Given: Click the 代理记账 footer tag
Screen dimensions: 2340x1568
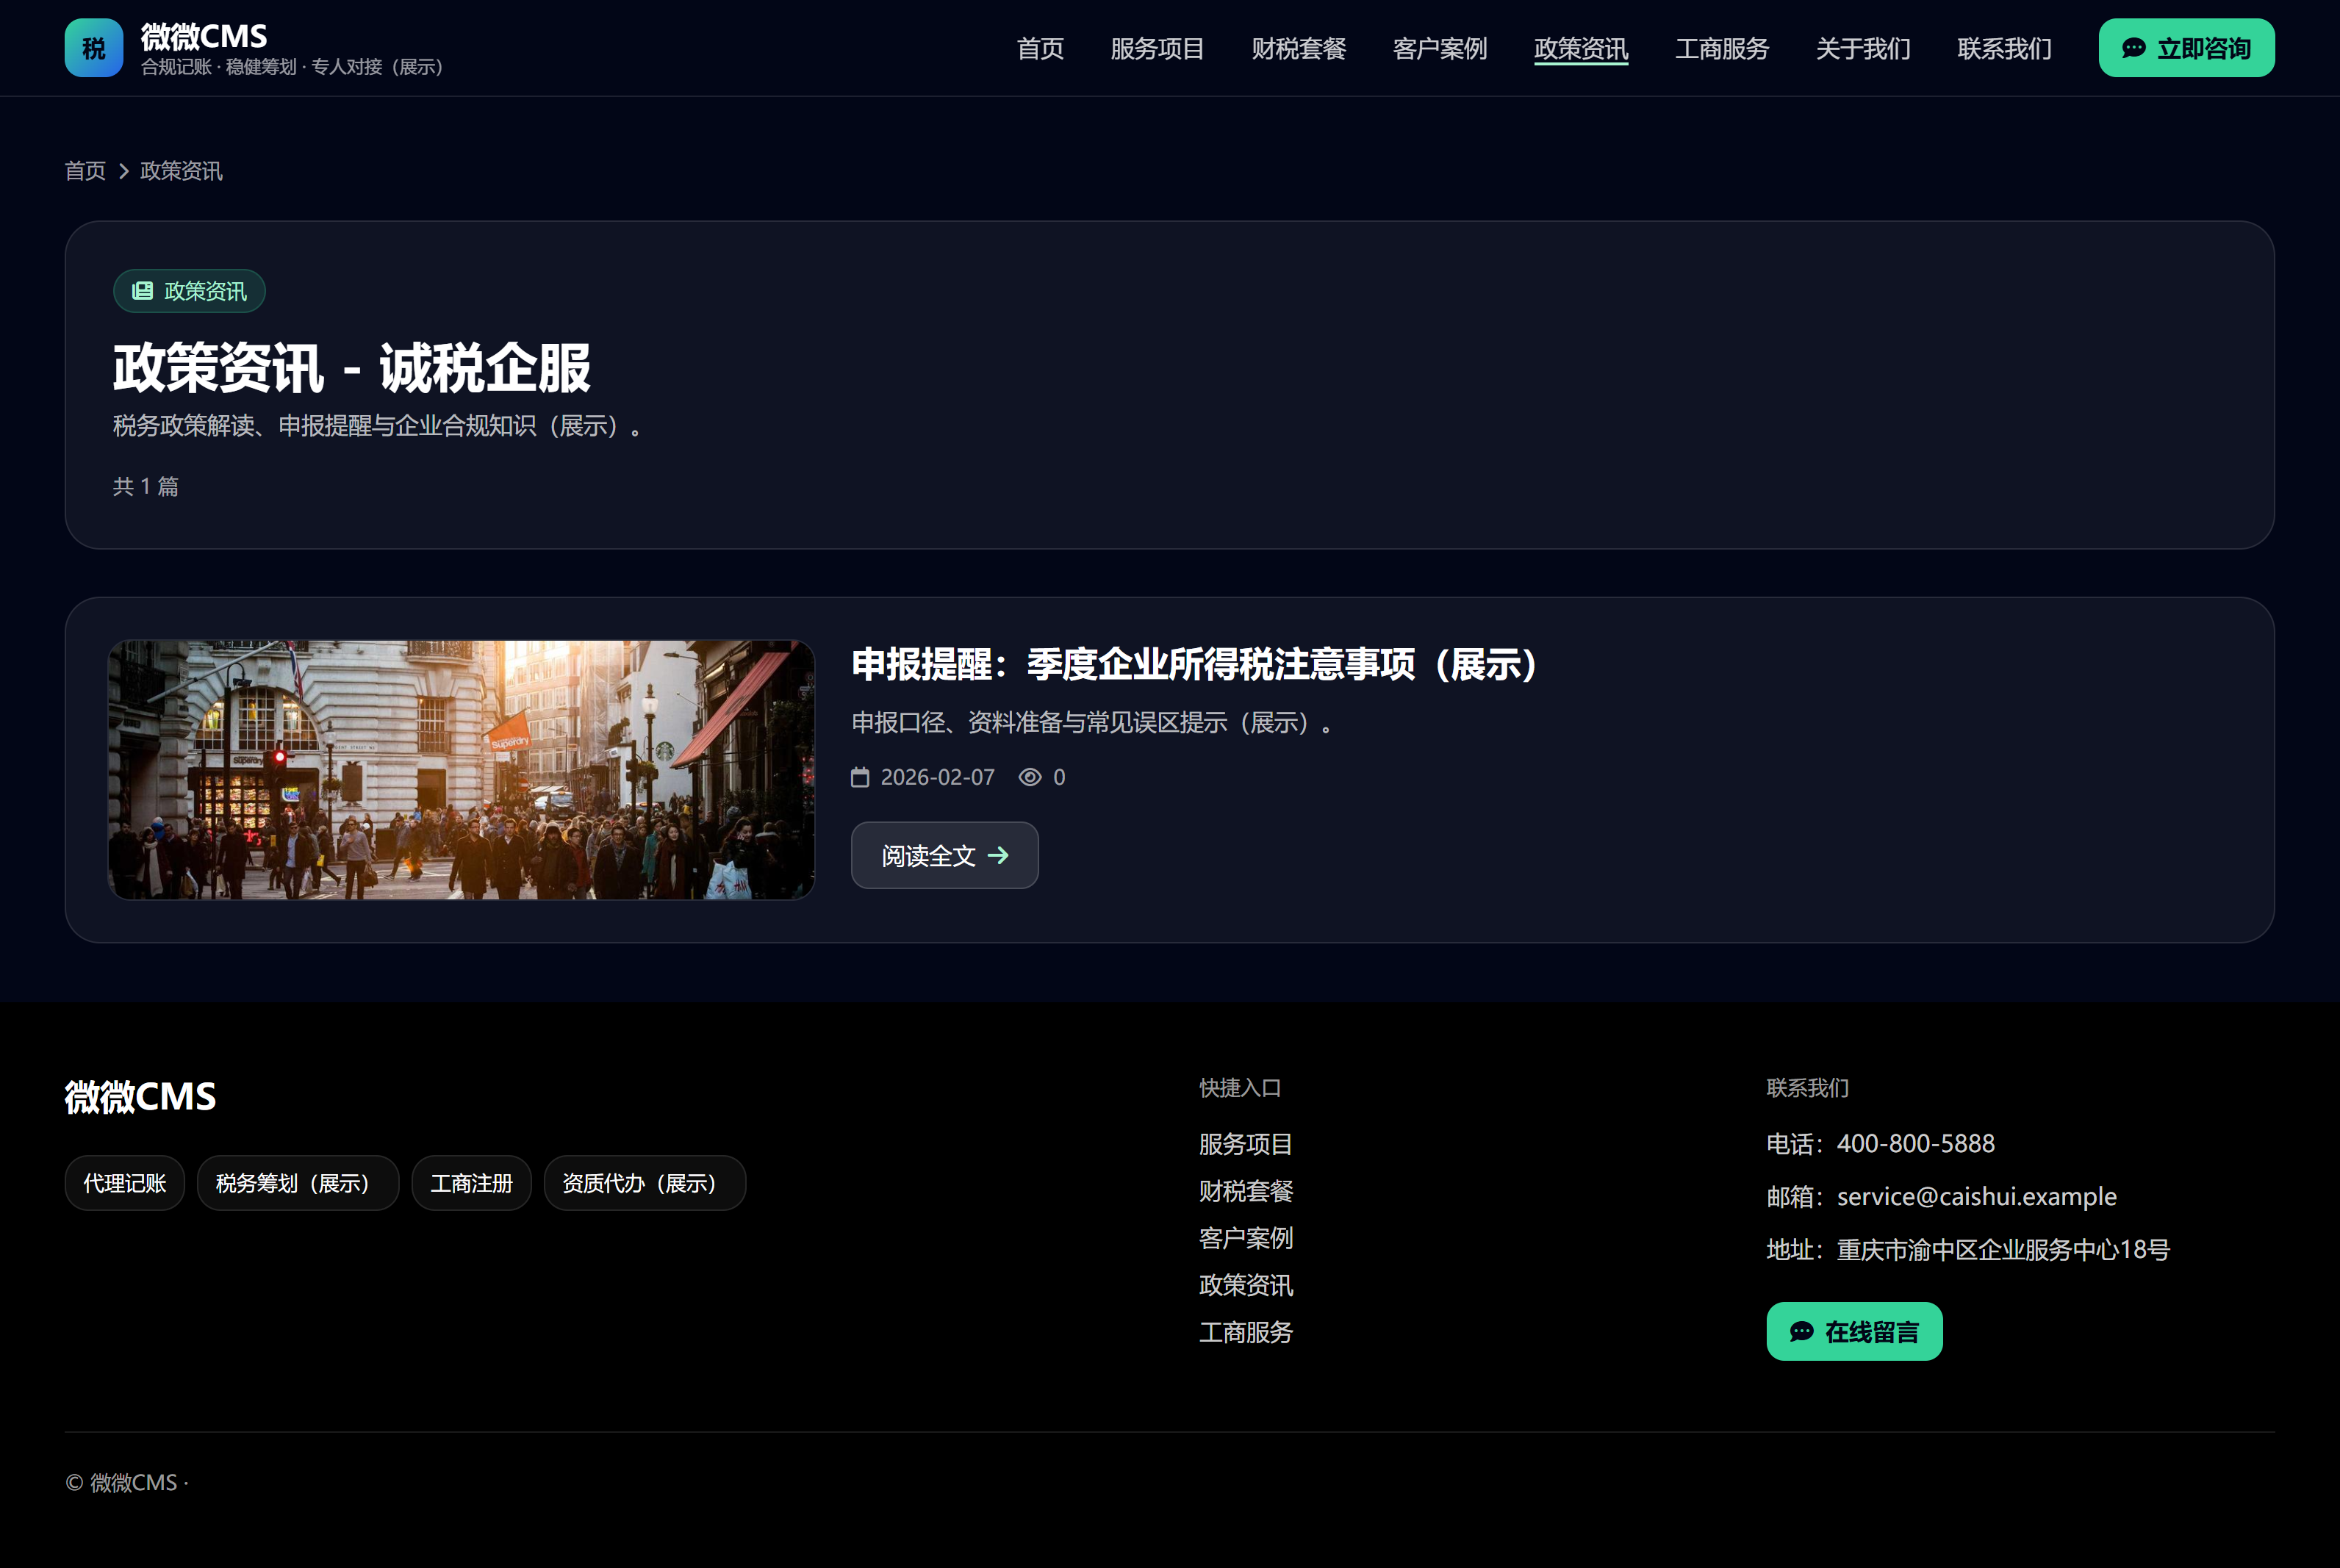Looking at the screenshot, I should pyautogui.click(x=125, y=1183).
